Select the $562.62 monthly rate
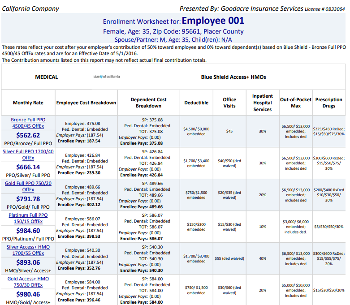Image resolution: width=350 pixels, height=305 pixels. [28, 135]
